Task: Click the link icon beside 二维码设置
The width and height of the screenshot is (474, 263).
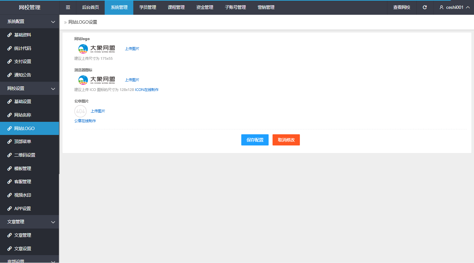Action: tap(10, 155)
